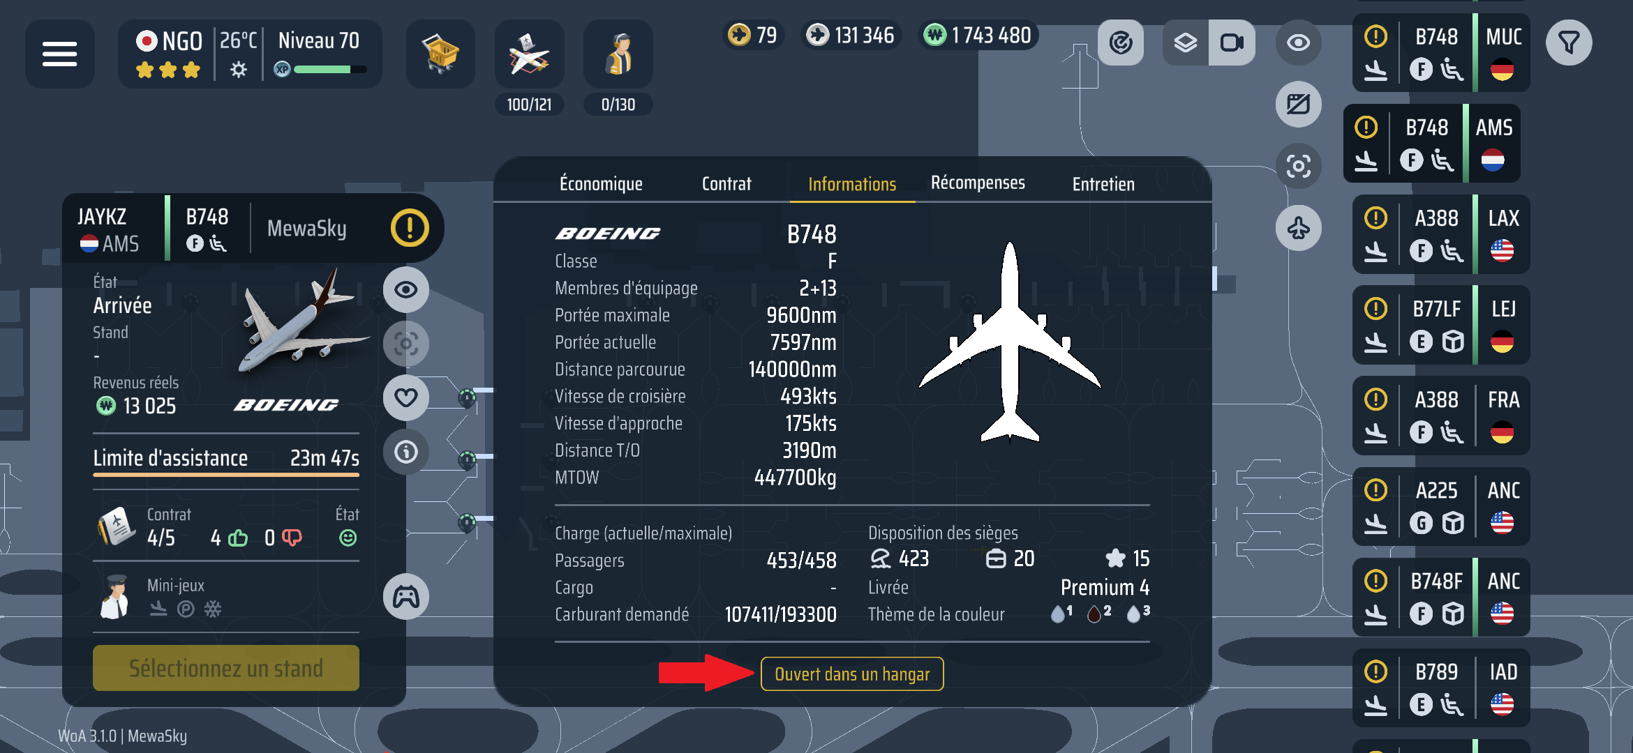Toggle the top-right eye visibility button

1298,43
